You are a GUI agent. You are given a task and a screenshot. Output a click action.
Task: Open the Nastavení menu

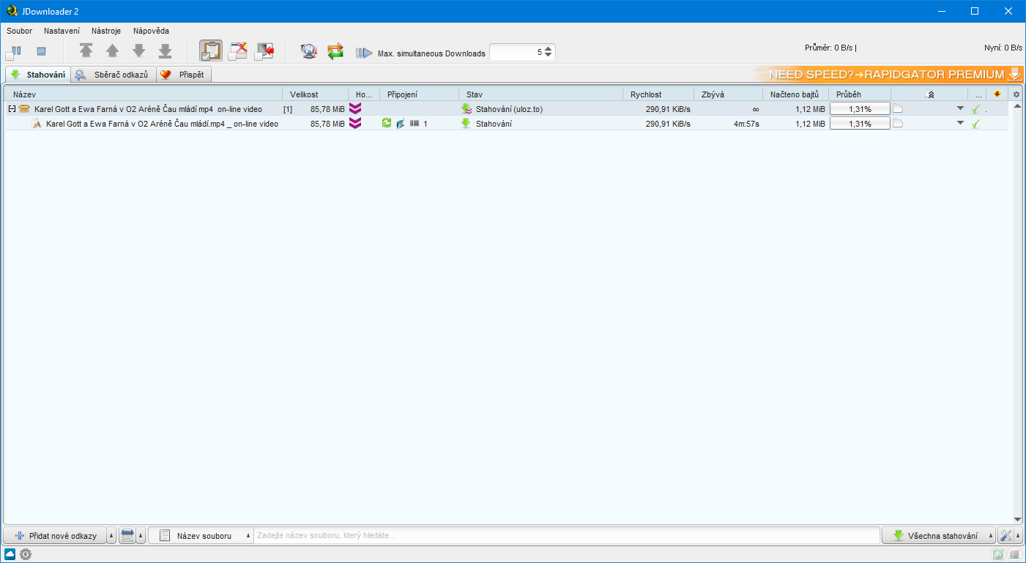click(62, 31)
